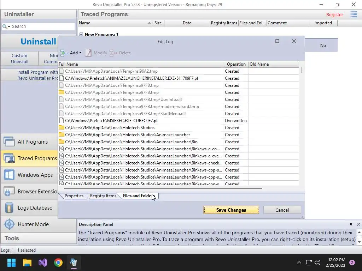Click Revo Uninstaller taskbar icon
The width and height of the screenshot is (362, 271).
tap(74, 263)
